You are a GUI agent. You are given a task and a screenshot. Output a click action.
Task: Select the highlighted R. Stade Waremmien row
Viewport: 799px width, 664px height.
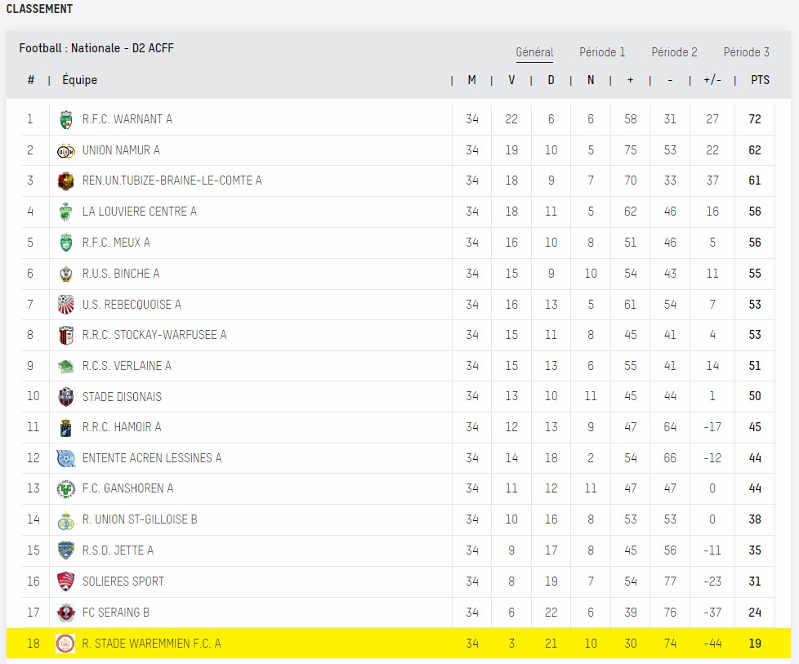pyautogui.click(x=399, y=643)
